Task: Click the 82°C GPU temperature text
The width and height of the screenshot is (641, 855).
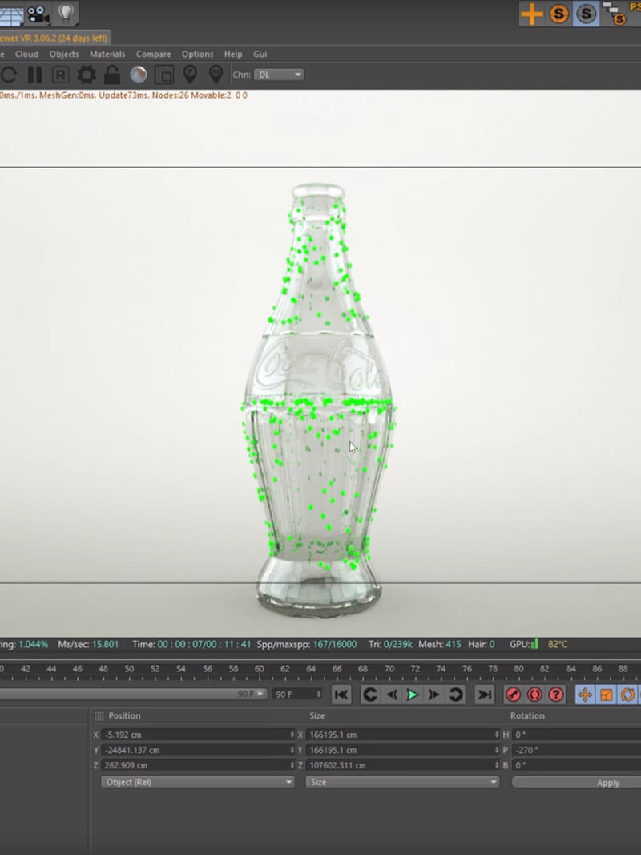Action: pyautogui.click(x=558, y=645)
